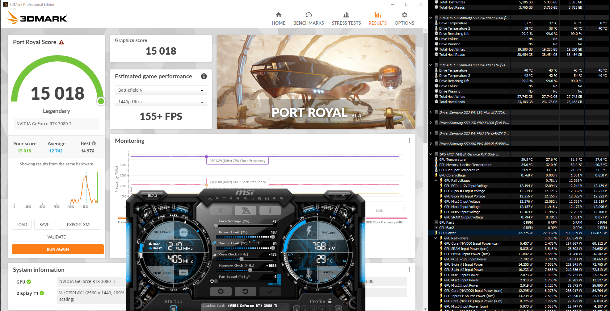Open Afterburner settings with the bottom gear button
Image resolution: width=610 pixels, height=311 pixels.
click(x=221, y=291)
